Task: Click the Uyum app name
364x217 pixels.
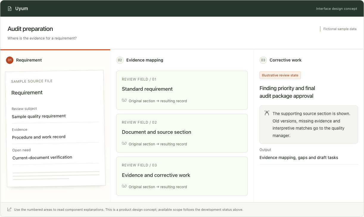Action: (x=21, y=9)
